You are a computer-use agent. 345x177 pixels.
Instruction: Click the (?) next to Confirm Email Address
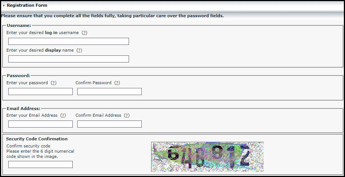(127, 115)
